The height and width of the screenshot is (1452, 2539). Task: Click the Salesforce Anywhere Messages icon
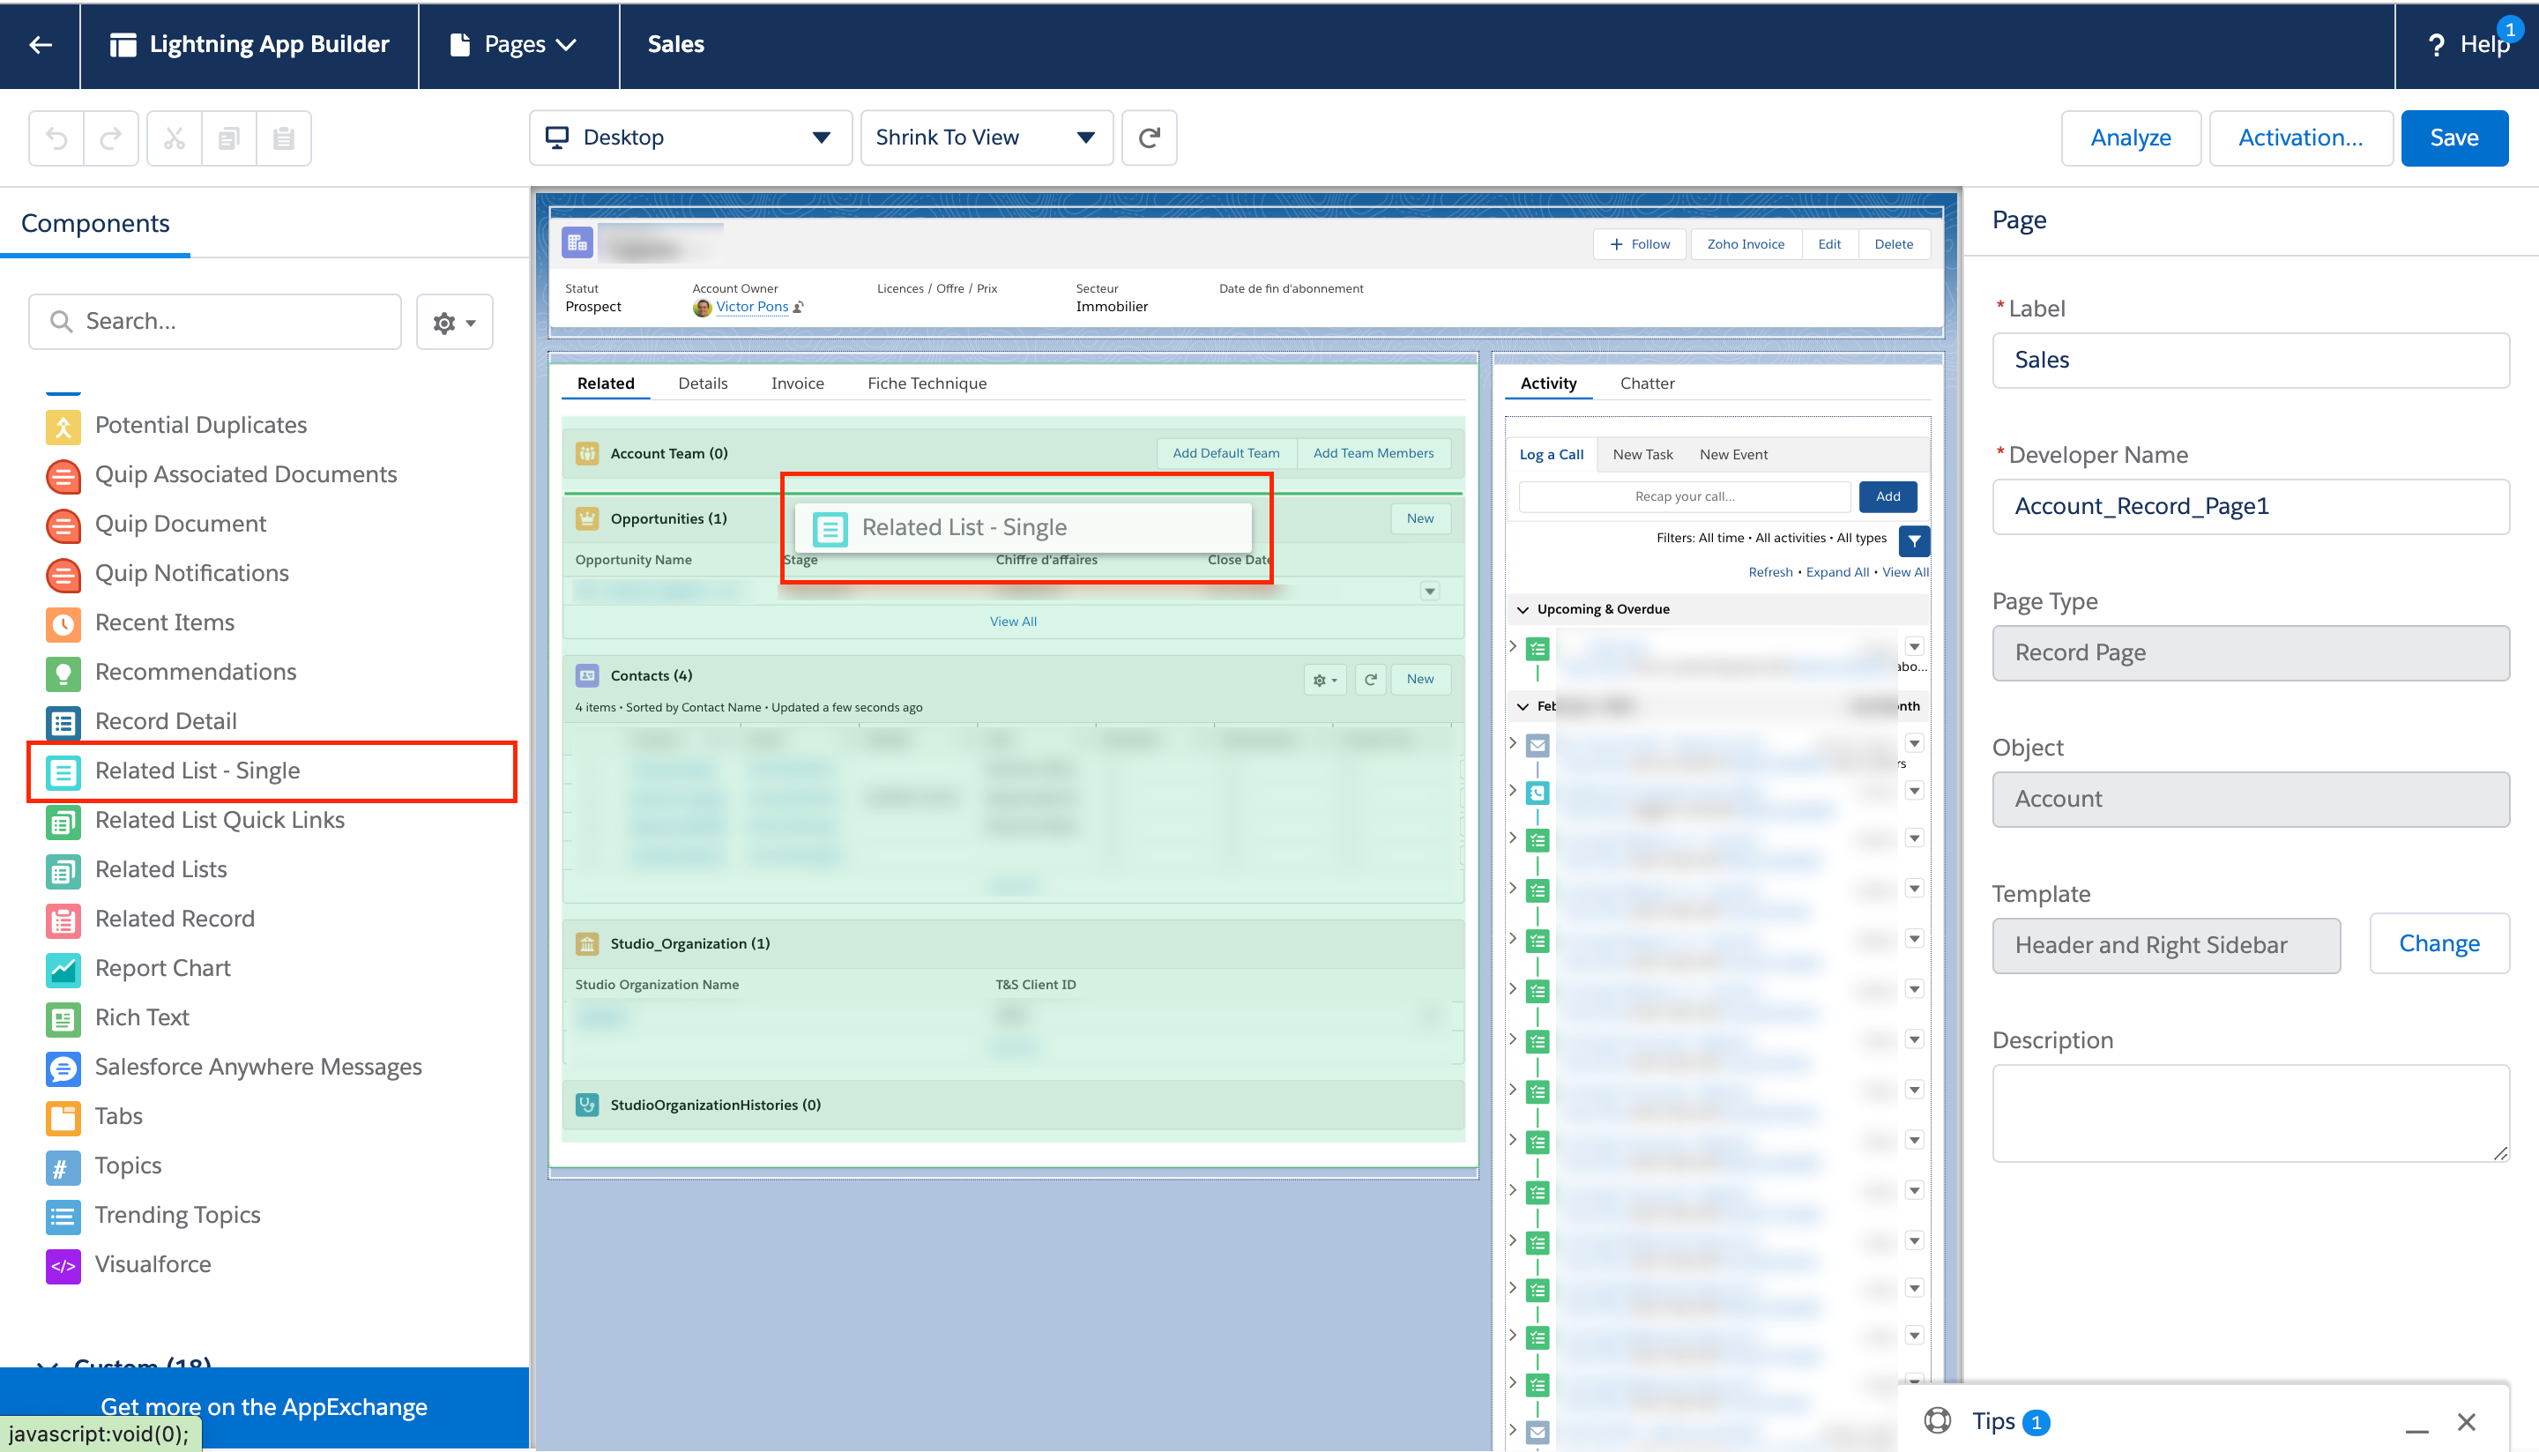[x=63, y=1068]
